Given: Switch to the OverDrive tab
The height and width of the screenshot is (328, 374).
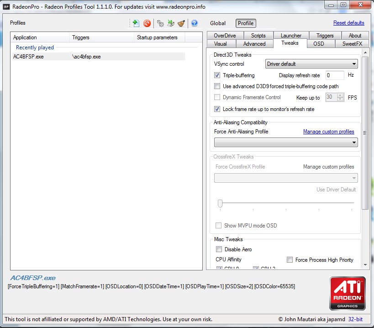Looking at the screenshot, I should point(225,36).
